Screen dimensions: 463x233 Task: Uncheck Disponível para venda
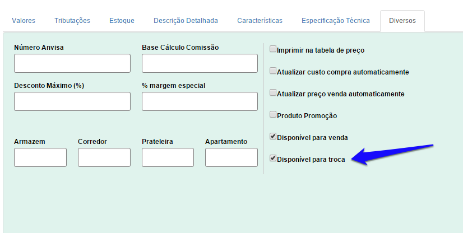pos(273,137)
